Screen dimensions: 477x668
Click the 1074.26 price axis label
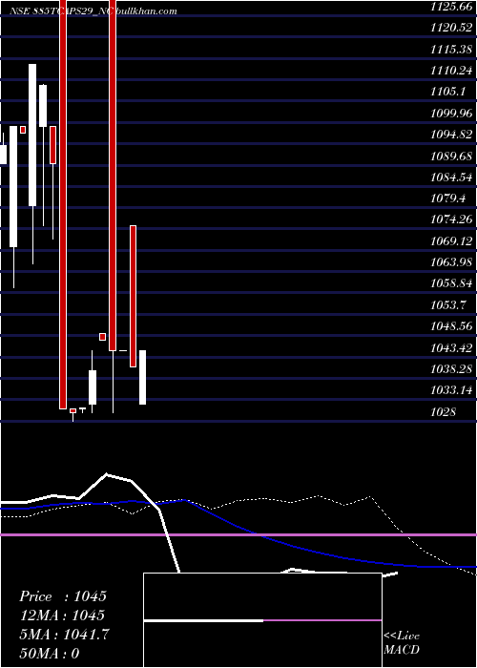coord(450,219)
